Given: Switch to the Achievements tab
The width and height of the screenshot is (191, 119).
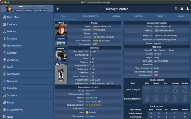Looking at the screenshot, I should (90, 16).
